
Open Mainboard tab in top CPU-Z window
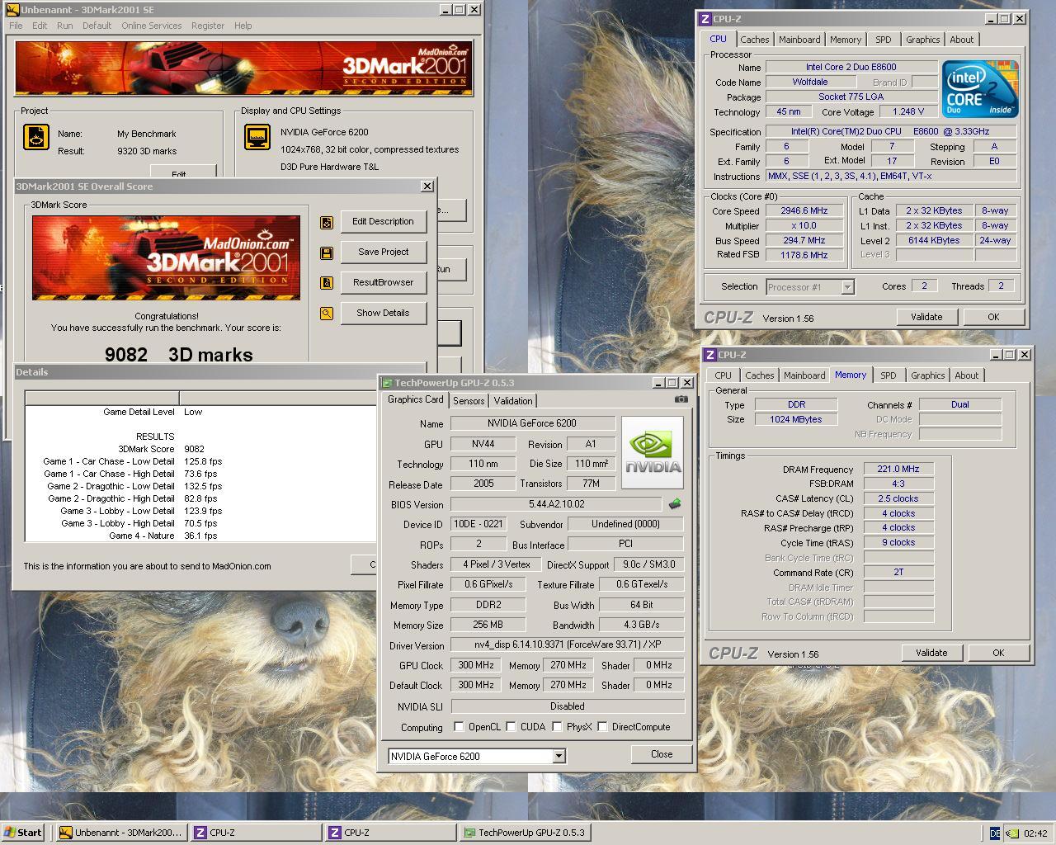click(799, 40)
